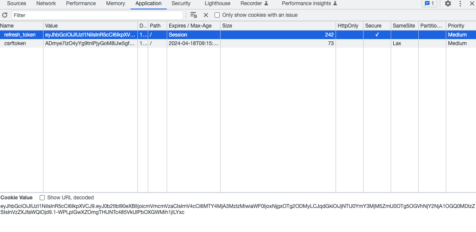Refresh the cookies list
Screen dimensions: 476x232
[x=5, y=15]
